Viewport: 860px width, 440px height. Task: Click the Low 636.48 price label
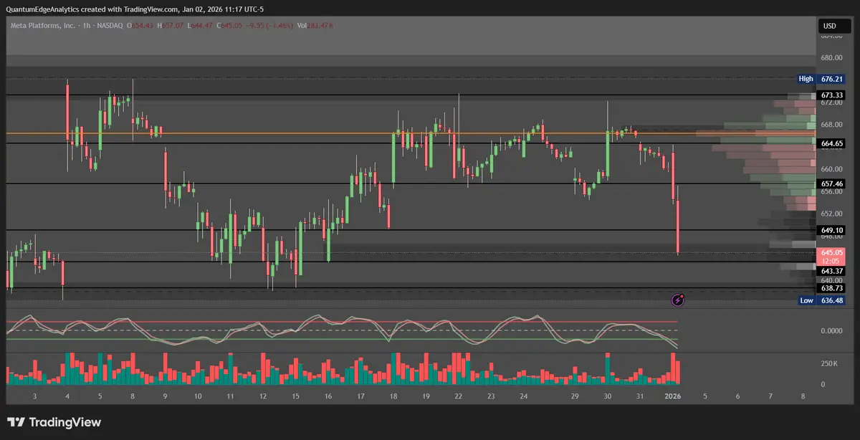[821, 300]
